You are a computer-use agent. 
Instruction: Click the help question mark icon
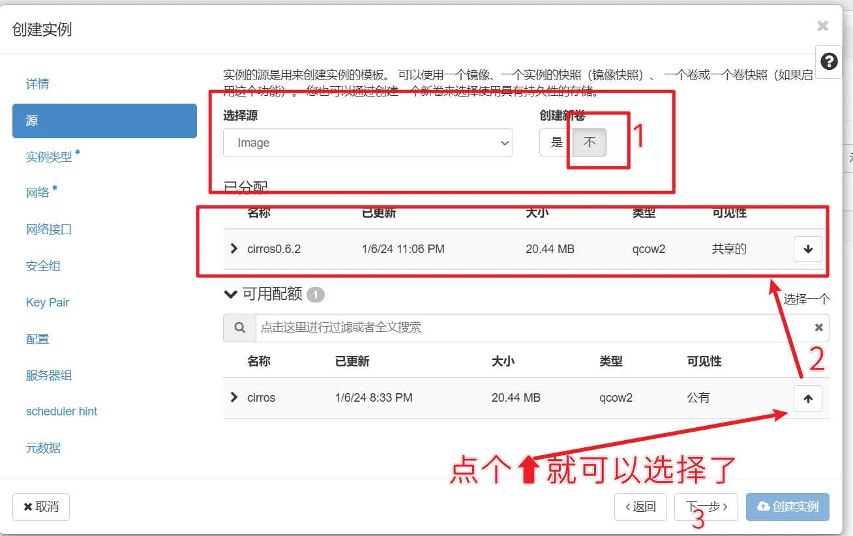[x=829, y=62]
